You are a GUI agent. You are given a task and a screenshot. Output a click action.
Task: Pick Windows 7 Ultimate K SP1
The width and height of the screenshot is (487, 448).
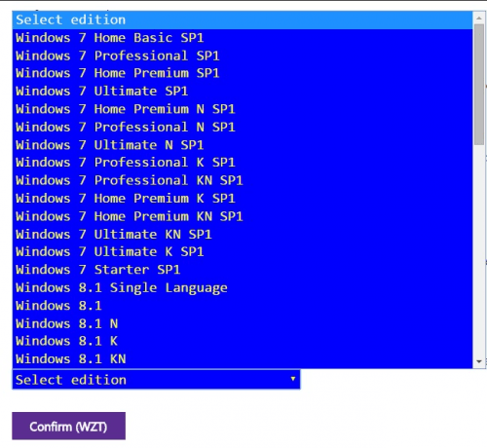(x=243, y=252)
